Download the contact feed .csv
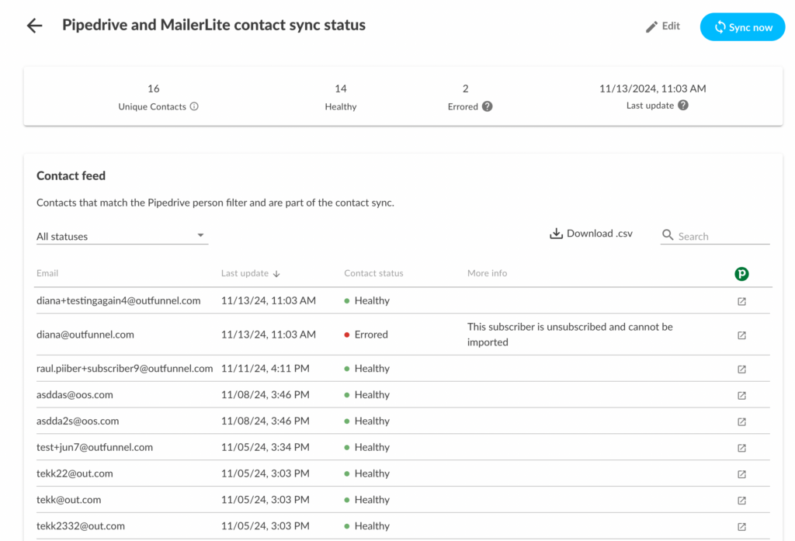The height and width of the screenshot is (541, 795). 591,234
